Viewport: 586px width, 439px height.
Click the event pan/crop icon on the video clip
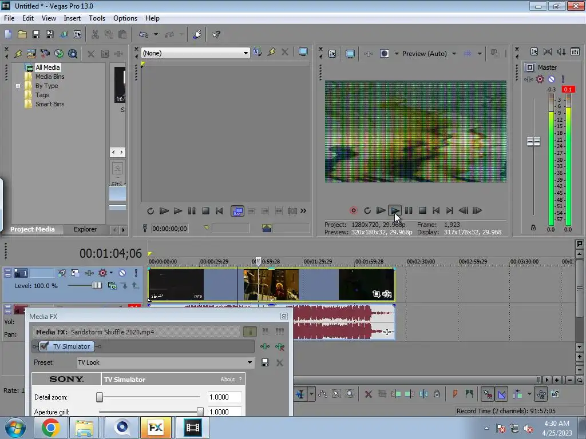377,294
